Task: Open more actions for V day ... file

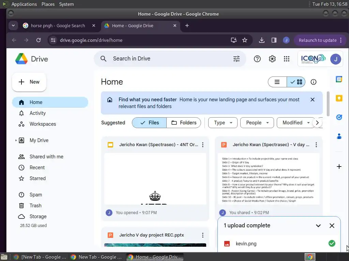Action: pos(316,145)
